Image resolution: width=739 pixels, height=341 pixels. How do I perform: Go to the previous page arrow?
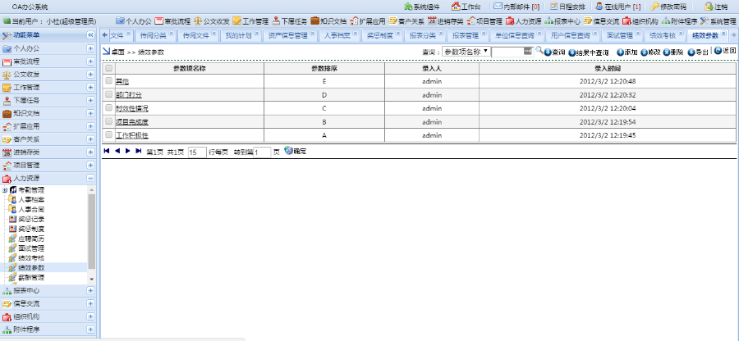coord(117,151)
